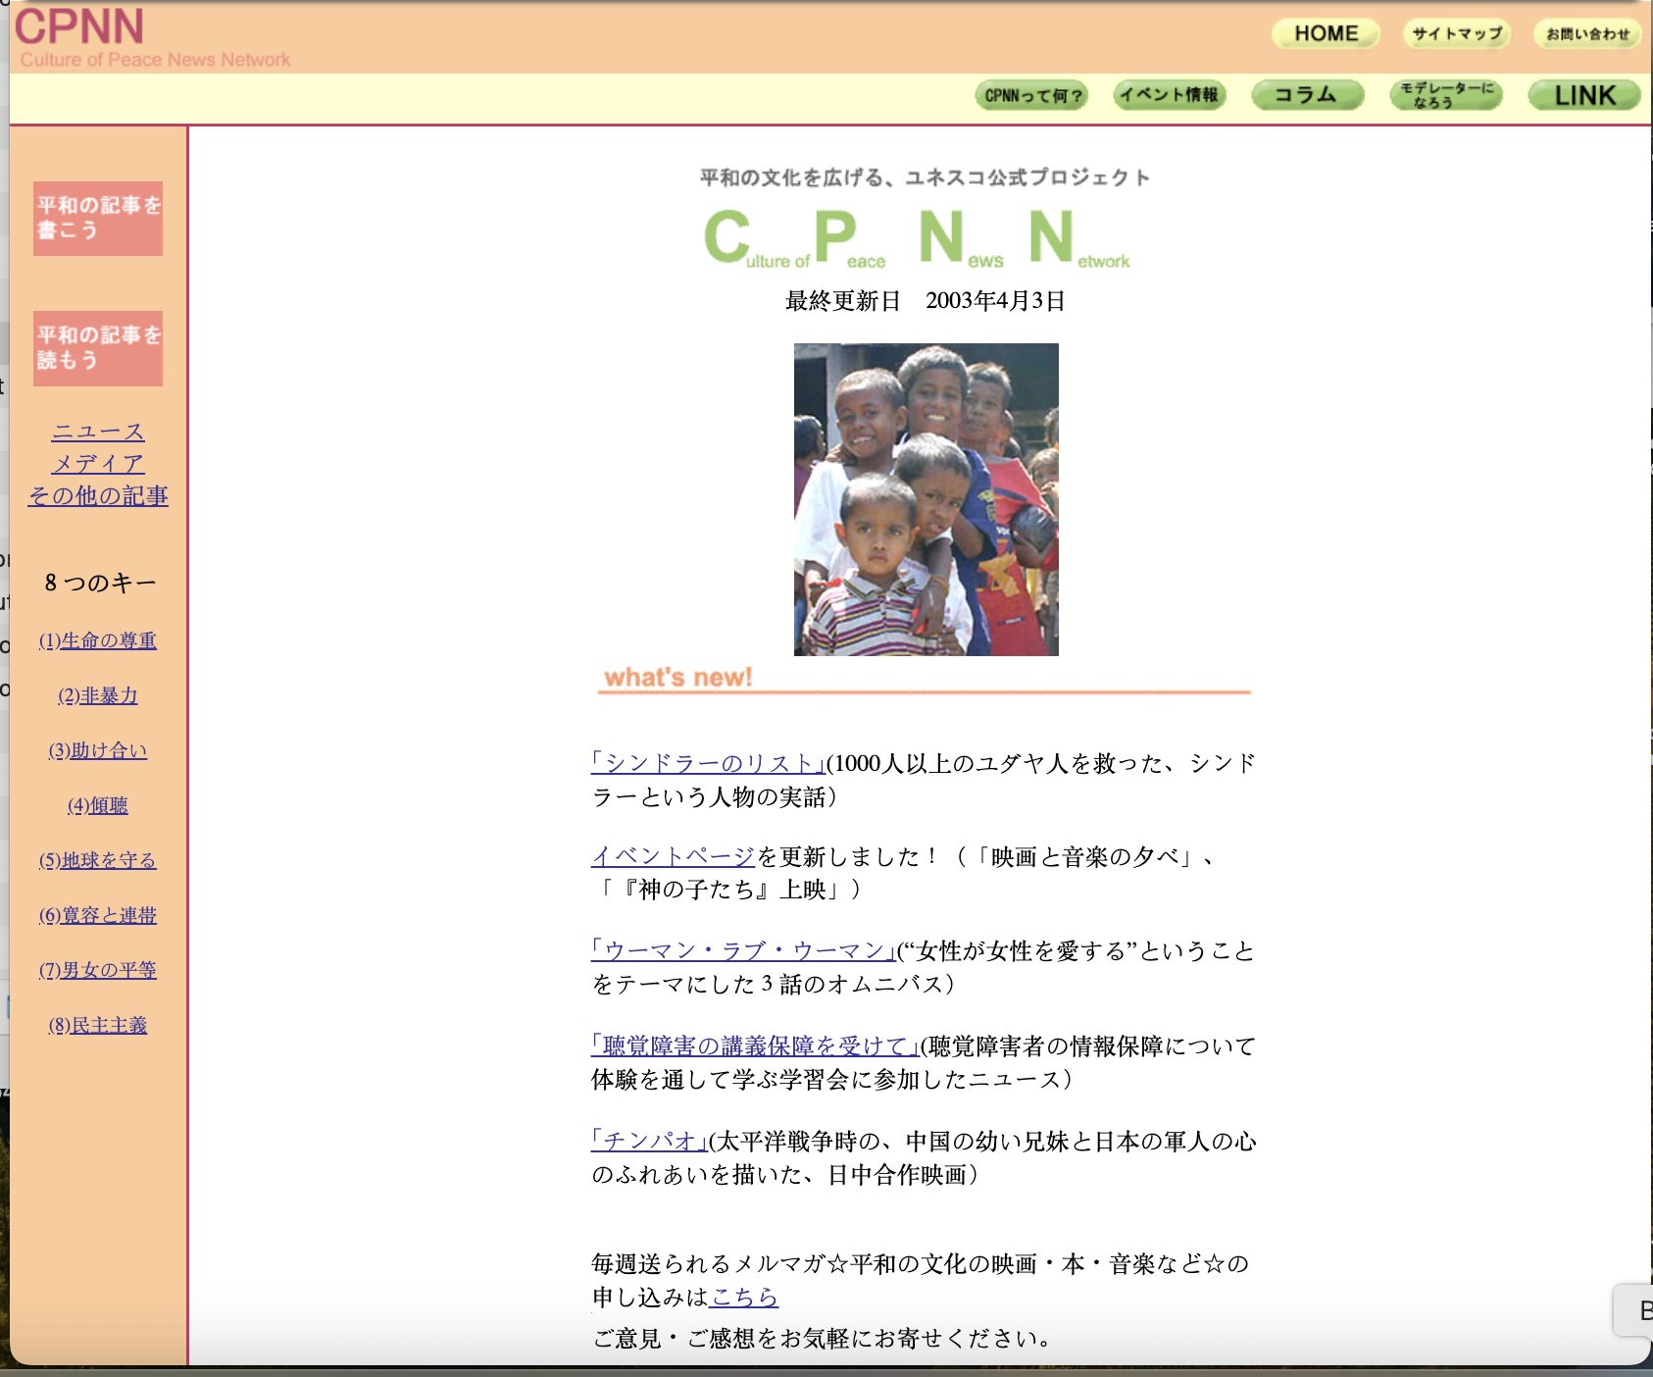Open the CPNNって何？ menu item
The width and height of the screenshot is (1653, 1377).
click(1032, 96)
